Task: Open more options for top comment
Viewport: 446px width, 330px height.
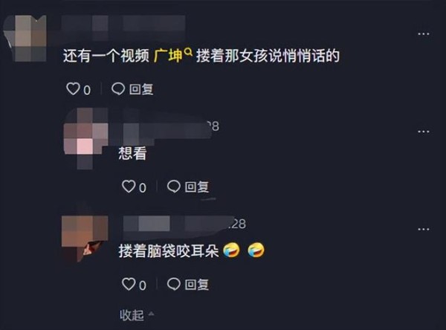Action: point(424,34)
